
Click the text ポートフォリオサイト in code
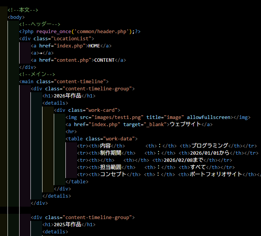click(x=216, y=175)
